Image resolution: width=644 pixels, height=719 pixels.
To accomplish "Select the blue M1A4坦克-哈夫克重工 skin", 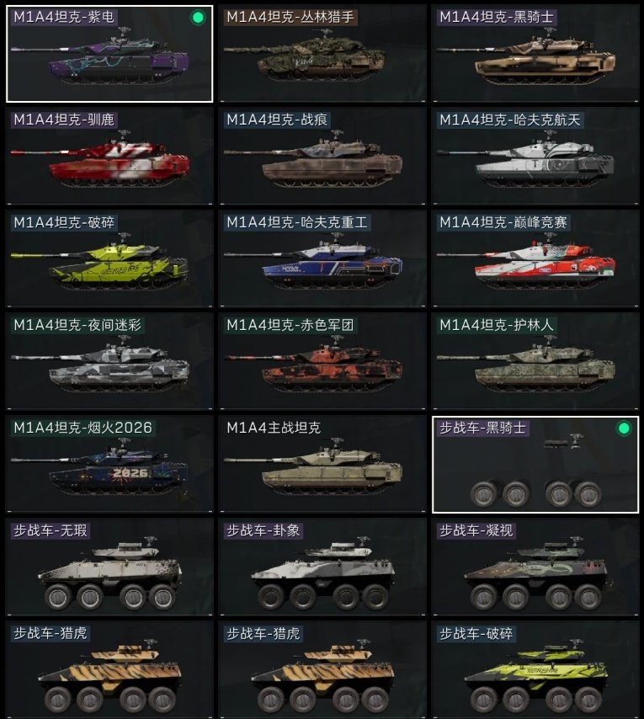I will (x=322, y=258).
